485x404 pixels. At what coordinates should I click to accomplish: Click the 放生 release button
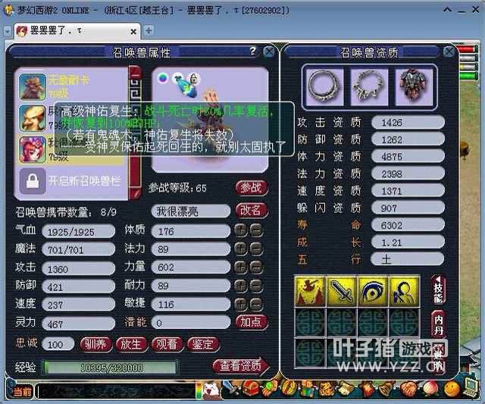point(131,344)
